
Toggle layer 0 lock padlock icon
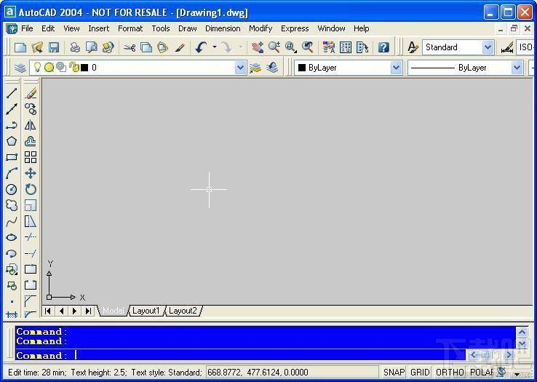[73, 67]
